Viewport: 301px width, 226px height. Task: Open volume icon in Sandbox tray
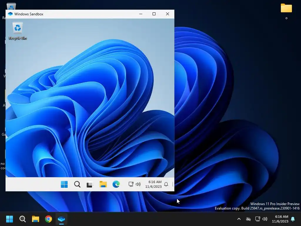tap(138, 184)
